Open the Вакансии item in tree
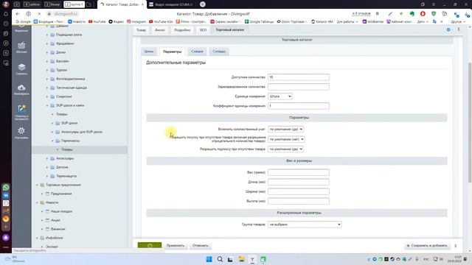Viewport: 472px width, 265px height. (x=58, y=229)
